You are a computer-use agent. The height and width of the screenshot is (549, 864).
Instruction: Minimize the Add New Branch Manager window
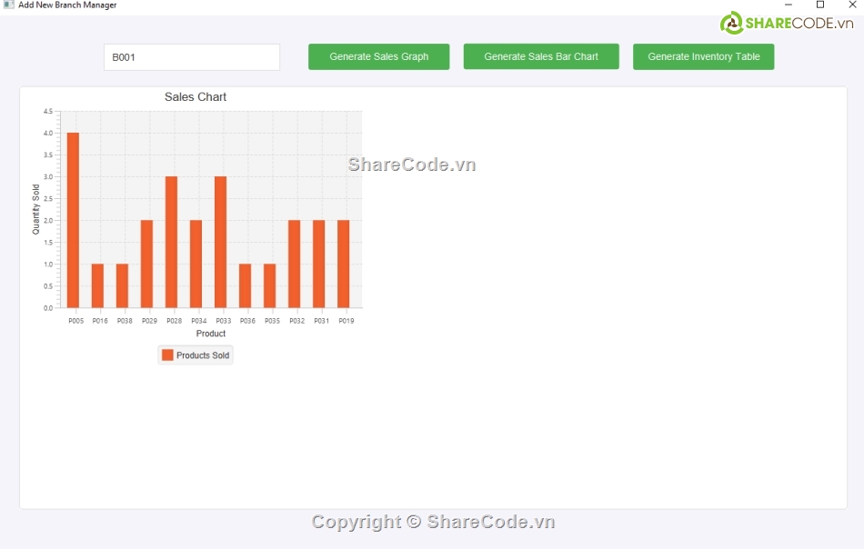point(789,5)
